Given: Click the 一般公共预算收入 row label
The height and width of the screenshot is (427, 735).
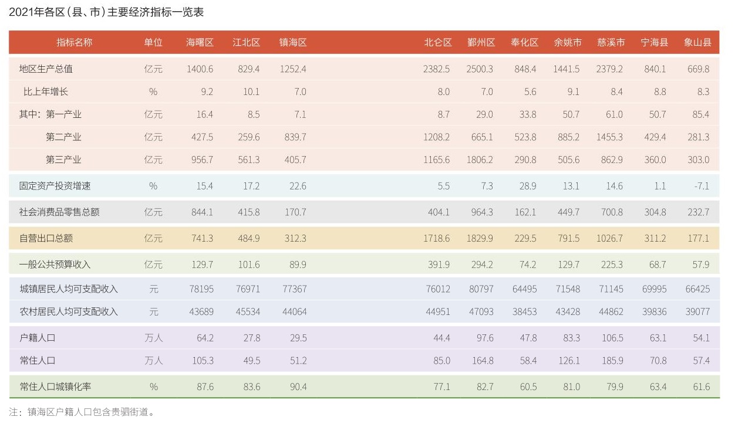Looking at the screenshot, I should [x=55, y=265].
